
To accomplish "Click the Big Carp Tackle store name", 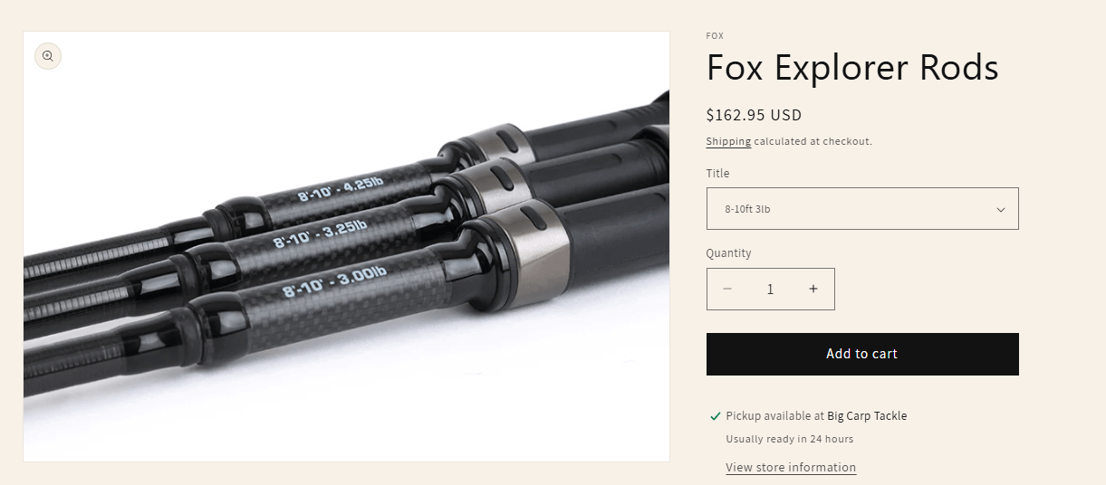I will point(867,416).
